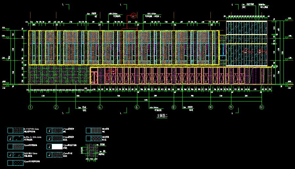Viewport: 295px width, 169px height.
Task: Pick the 500X80X10mm glass legend swatch
Action: (x=18, y=155)
